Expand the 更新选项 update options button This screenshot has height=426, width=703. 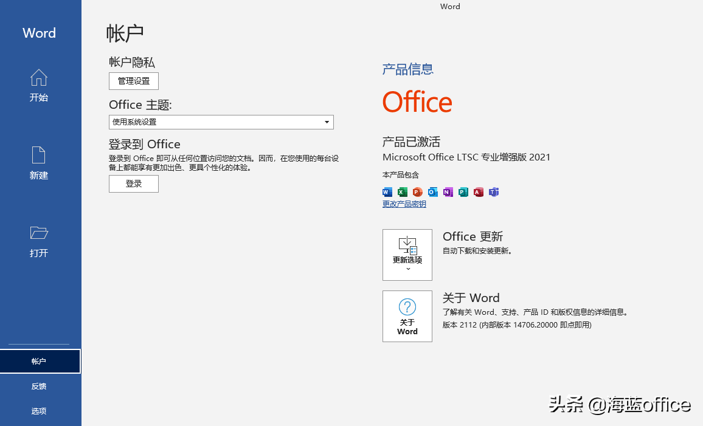407,255
